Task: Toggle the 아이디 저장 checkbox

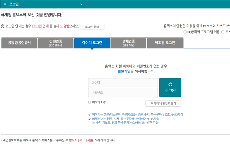Action: (90, 102)
